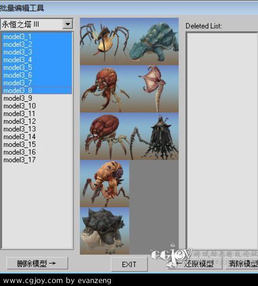The height and width of the screenshot is (286, 258).
Task: Select model3_17 in the list
Action: (37, 160)
